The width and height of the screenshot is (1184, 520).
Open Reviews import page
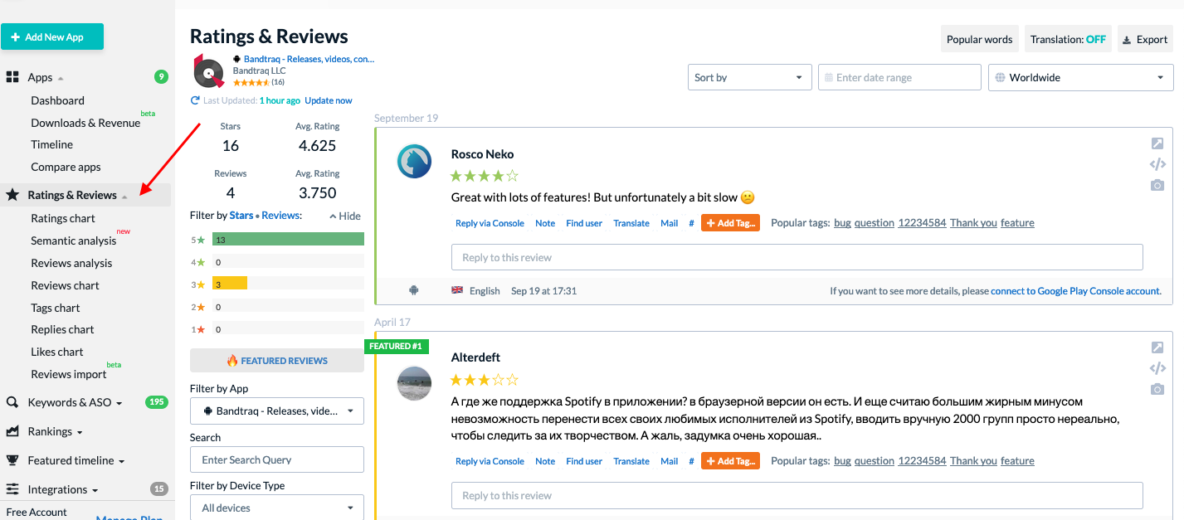click(x=69, y=374)
